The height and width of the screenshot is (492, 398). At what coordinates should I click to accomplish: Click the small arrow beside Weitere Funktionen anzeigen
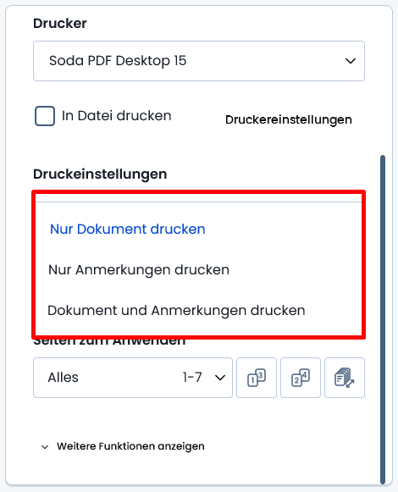(45, 447)
